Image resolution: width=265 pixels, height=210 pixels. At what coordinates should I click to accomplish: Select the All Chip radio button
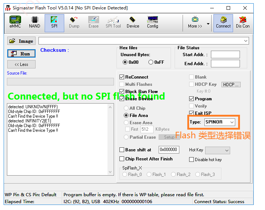[x=126, y=108]
